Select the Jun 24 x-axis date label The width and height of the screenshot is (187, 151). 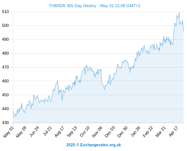pos(34,131)
